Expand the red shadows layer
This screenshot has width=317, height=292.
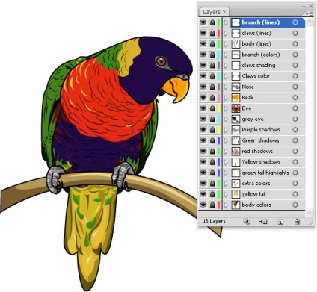coord(226,152)
